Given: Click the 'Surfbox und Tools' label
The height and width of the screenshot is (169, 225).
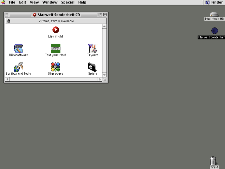Looking at the screenshot, I should pyautogui.click(x=18, y=74).
